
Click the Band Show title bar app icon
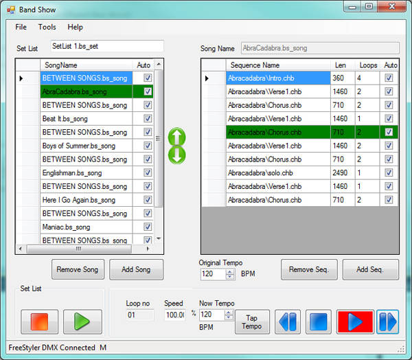tap(11, 10)
